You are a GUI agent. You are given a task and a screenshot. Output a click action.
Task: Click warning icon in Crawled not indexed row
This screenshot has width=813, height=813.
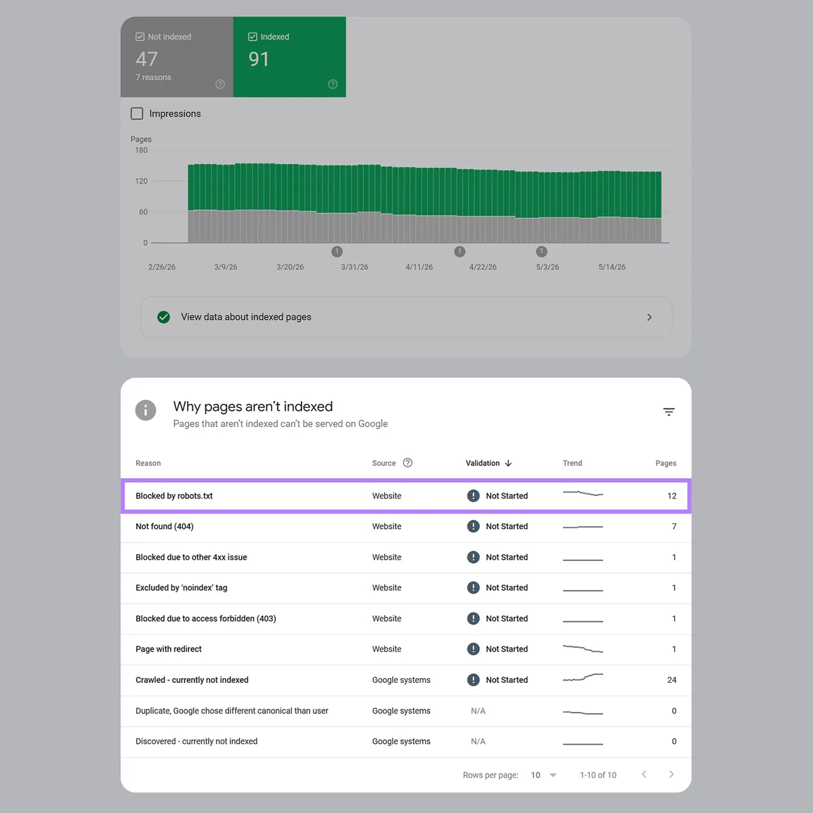474,680
